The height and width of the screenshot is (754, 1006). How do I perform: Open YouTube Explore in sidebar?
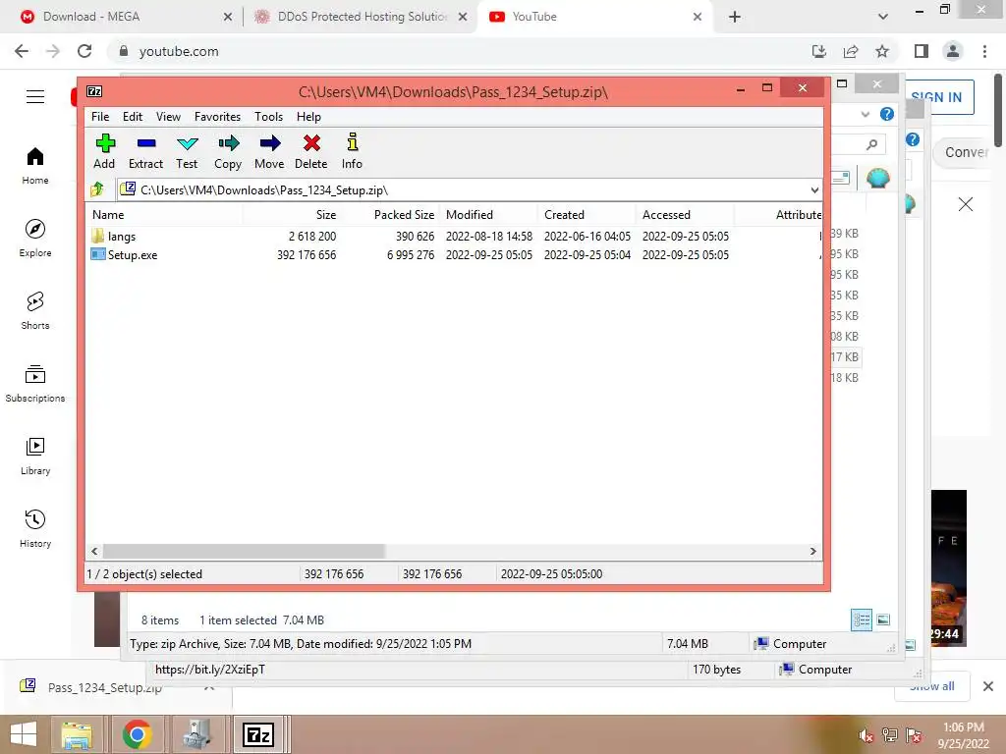point(35,239)
